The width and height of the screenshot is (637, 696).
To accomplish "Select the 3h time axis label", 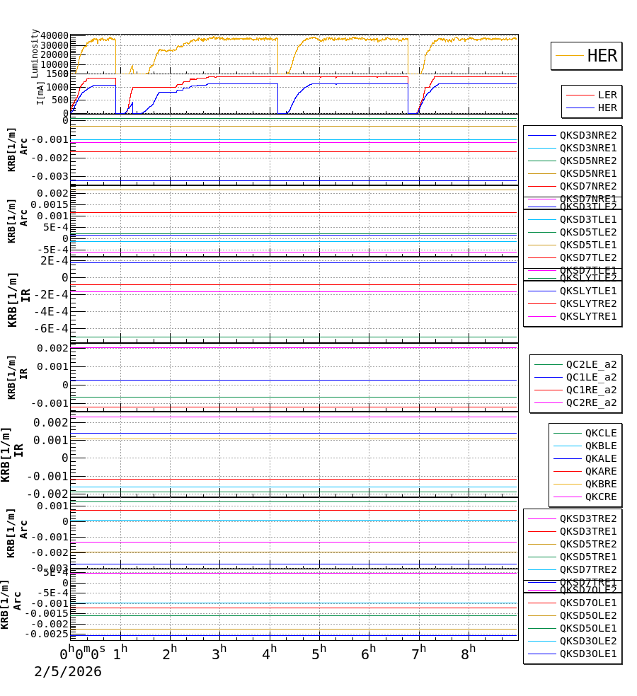I will 219,652.
